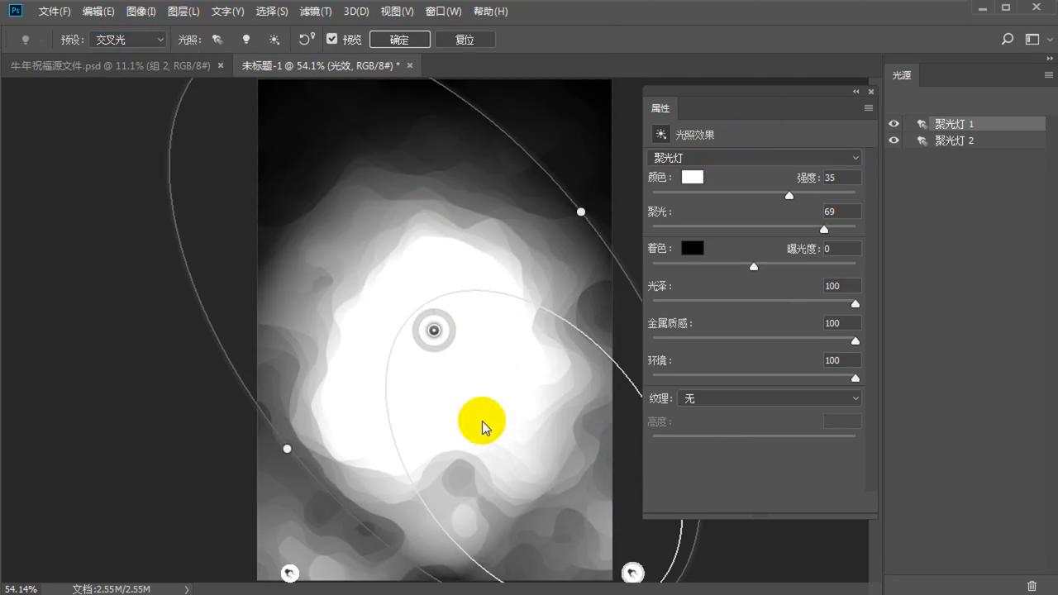
Task: Open the 预设 dropdown showing 交叉光
Action: [129, 40]
